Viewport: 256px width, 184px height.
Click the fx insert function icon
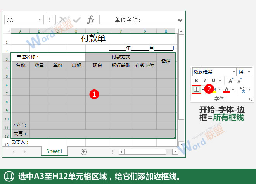coord(90,20)
